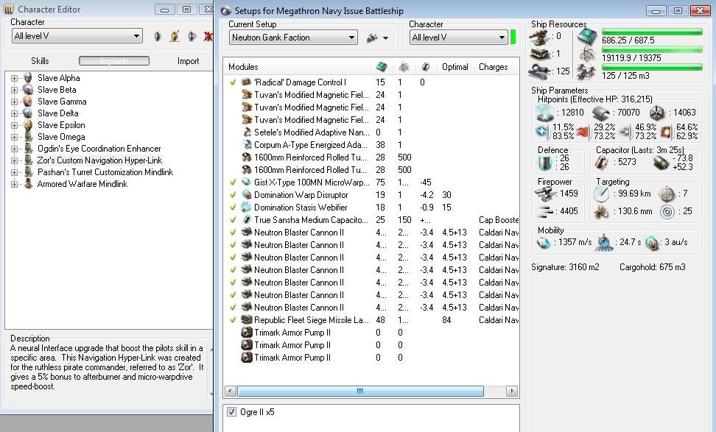Toggle the Republic Fleet Siege Missile Launcher checkmark
The image size is (716, 432).
(x=233, y=320)
